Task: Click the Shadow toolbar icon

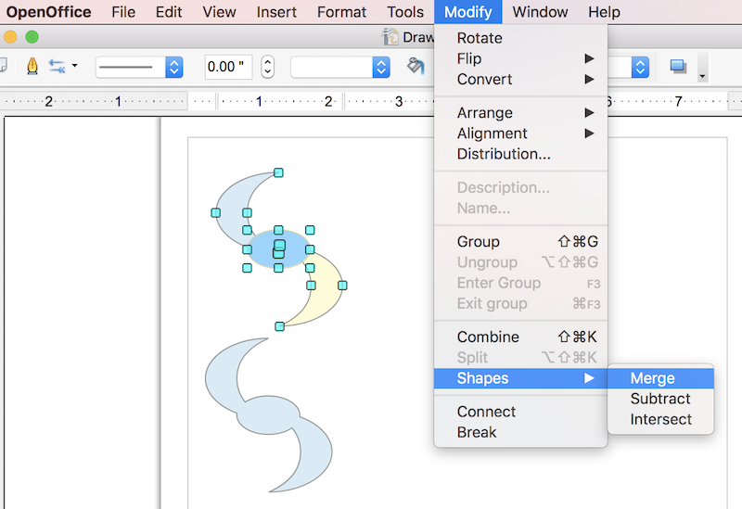Action: point(678,66)
